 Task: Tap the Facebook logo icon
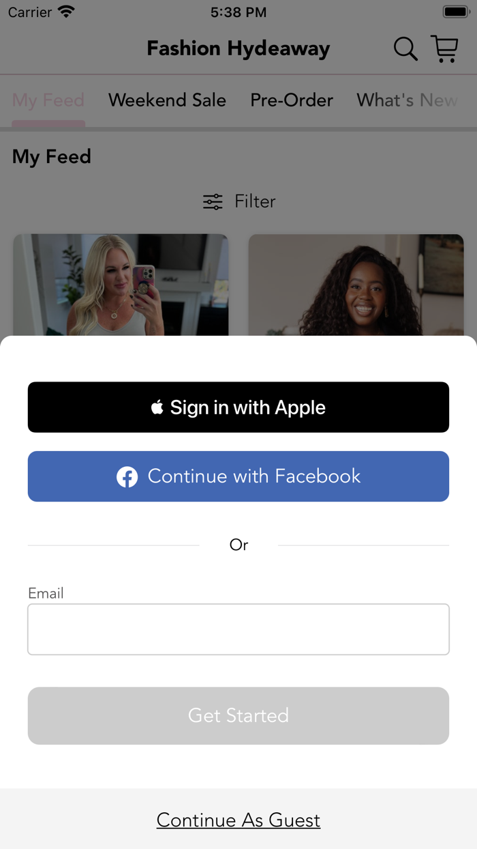(127, 476)
